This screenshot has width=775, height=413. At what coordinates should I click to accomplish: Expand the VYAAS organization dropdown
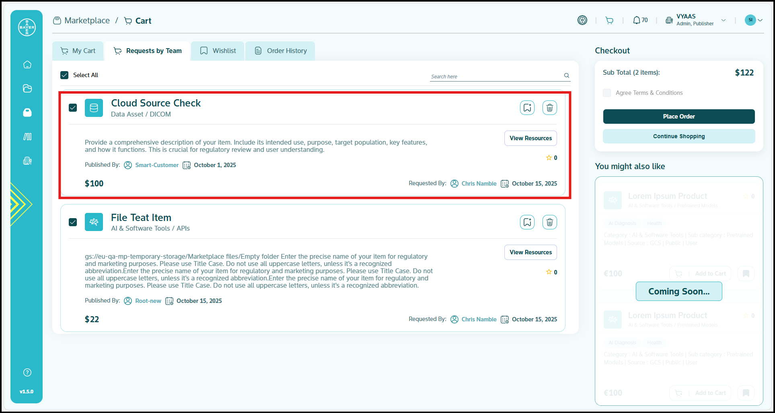pos(723,20)
